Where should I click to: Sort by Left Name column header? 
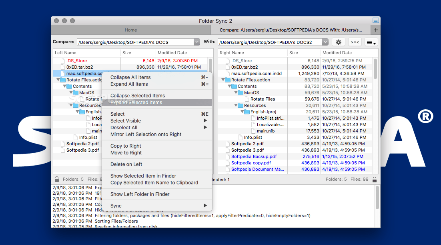pos(87,53)
